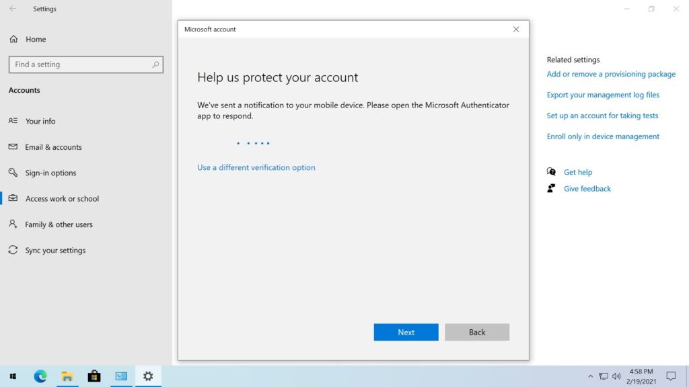Open 'Export your management log files' link
The height and width of the screenshot is (387, 689).
click(603, 95)
